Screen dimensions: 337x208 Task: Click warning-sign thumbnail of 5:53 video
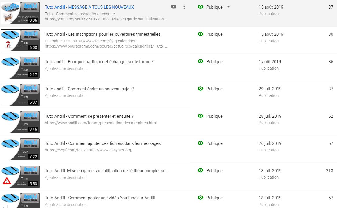[x=20, y=177]
